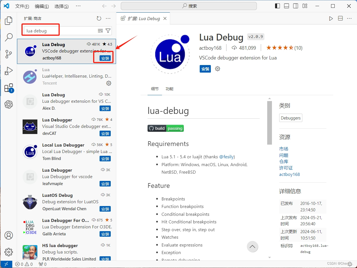Select the 扩展: Lua Debug editor tab

143,18
